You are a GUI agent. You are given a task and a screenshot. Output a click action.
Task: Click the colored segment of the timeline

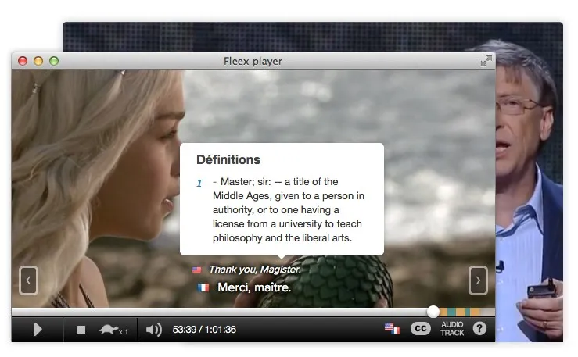pos(460,312)
